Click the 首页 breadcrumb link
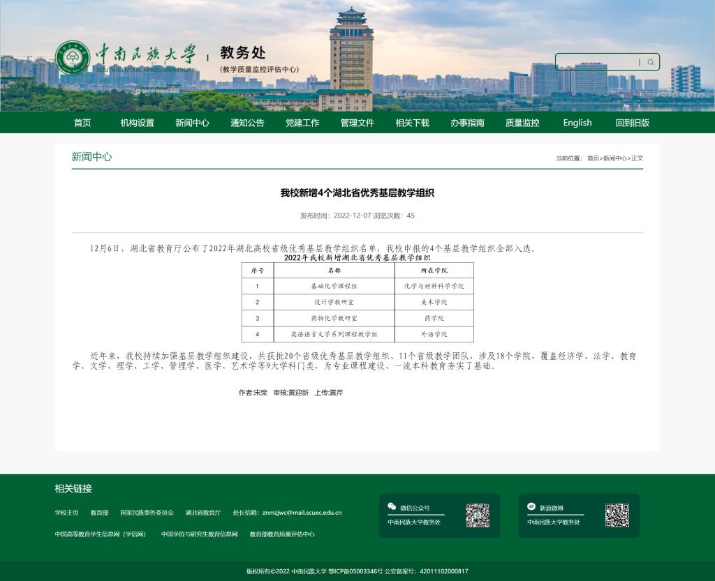Viewport: 715px width, 581px height. 593,158
